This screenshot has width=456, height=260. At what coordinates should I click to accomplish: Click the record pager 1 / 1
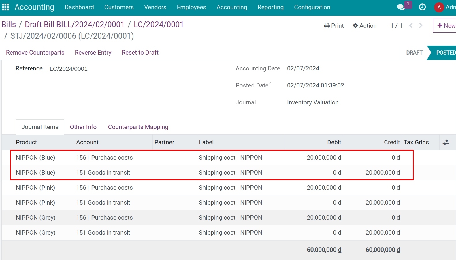(396, 26)
